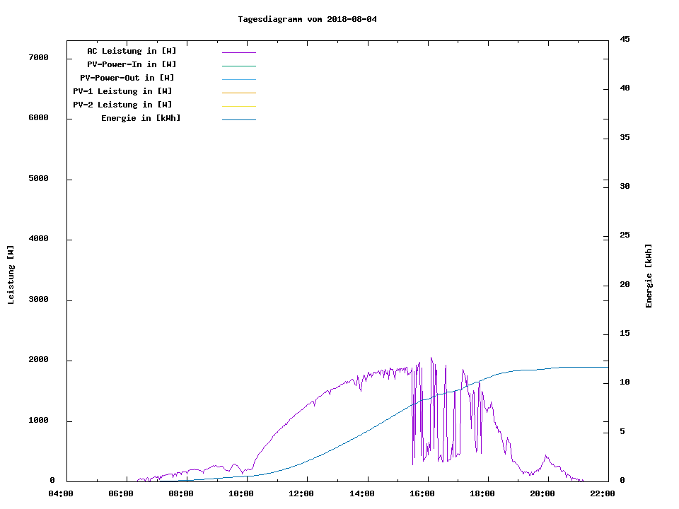Click the 45 value on the energy axis
This screenshot has height=509, width=679.
pos(626,39)
